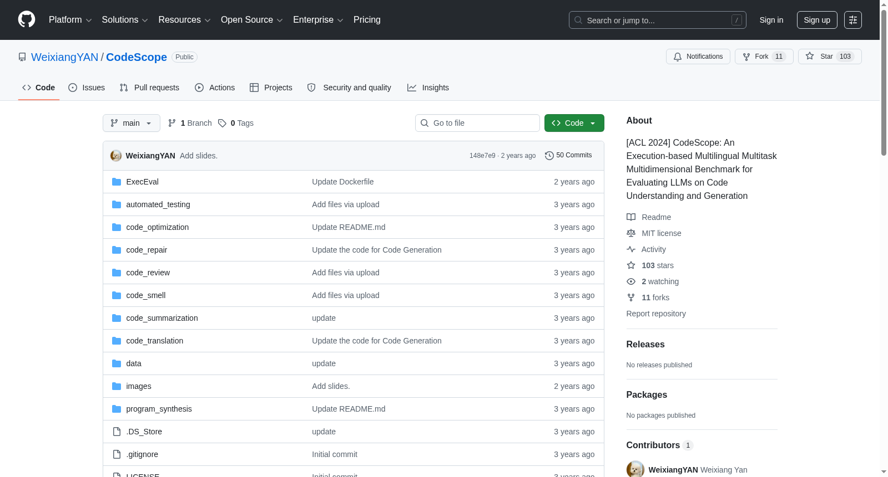The image size is (888, 477).
Task: Click Report repository link
Action: (656, 314)
